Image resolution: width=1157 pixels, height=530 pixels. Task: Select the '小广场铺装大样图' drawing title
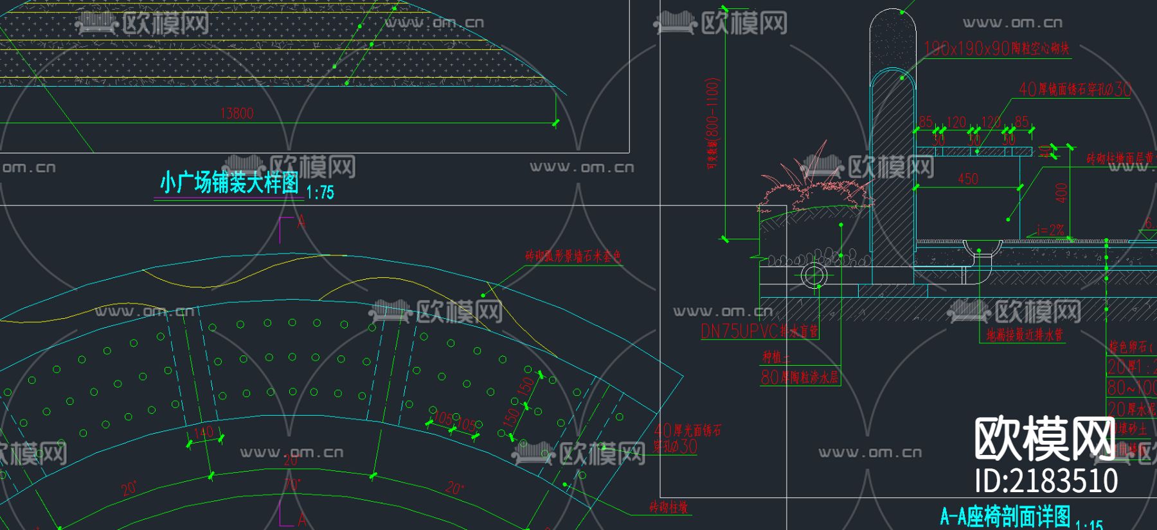(x=229, y=183)
